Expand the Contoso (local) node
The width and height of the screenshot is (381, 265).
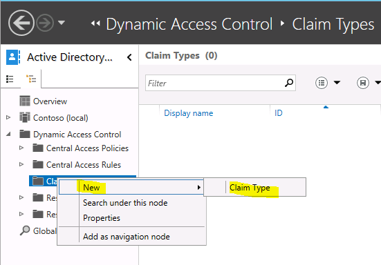pyautogui.click(x=8, y=117)
